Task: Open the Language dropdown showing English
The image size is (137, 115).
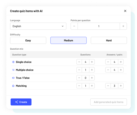Action: (38, 26)
